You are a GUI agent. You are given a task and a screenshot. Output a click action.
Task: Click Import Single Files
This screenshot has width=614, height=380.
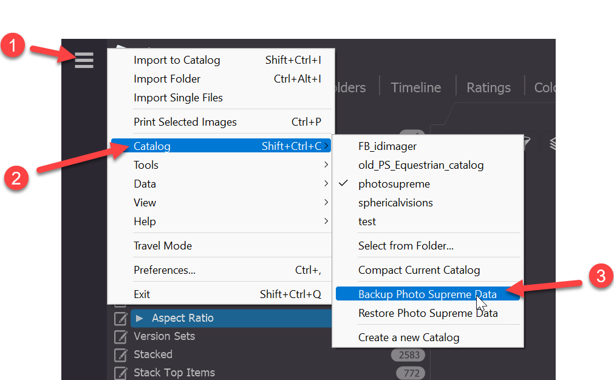coord(221,98)
